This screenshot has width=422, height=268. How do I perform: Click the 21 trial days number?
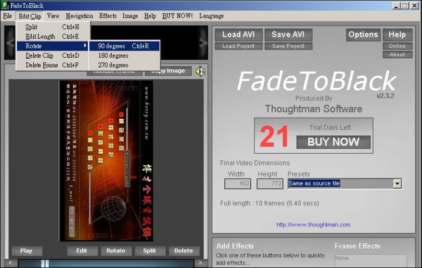point(274,136)
